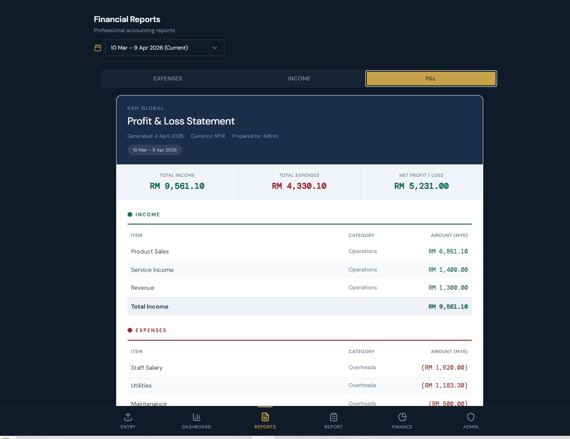Switch to the EXPENSES tab
The image size is (570, 439).
point(168,78)
